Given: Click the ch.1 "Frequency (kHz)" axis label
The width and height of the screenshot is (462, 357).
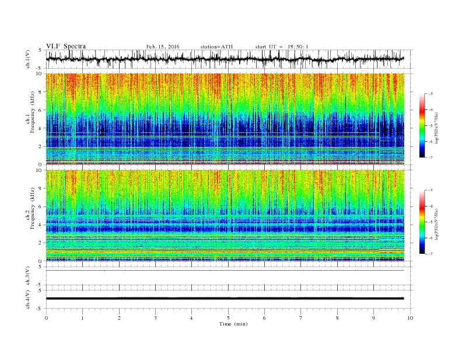Looking at the screenshot, I should click(33, 112).
